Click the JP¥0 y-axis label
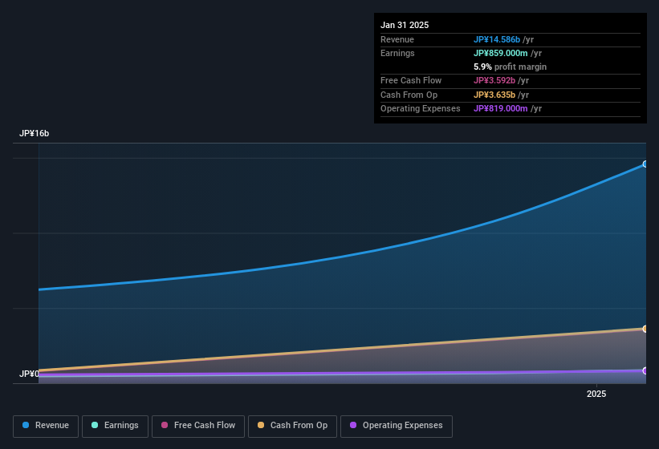 (29, 374)
